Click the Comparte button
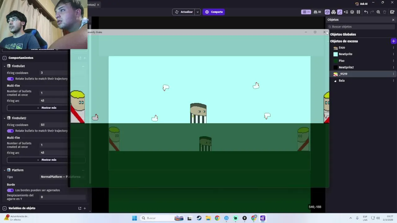The width and height of the screenshot is (397, 223). (x=214, y=12)
